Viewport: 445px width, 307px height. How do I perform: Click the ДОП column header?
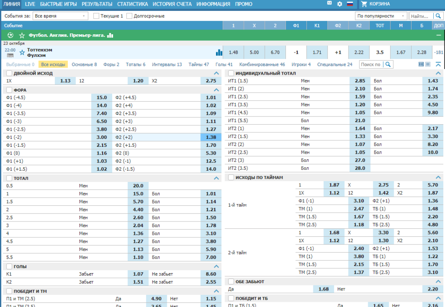point(438,26)
